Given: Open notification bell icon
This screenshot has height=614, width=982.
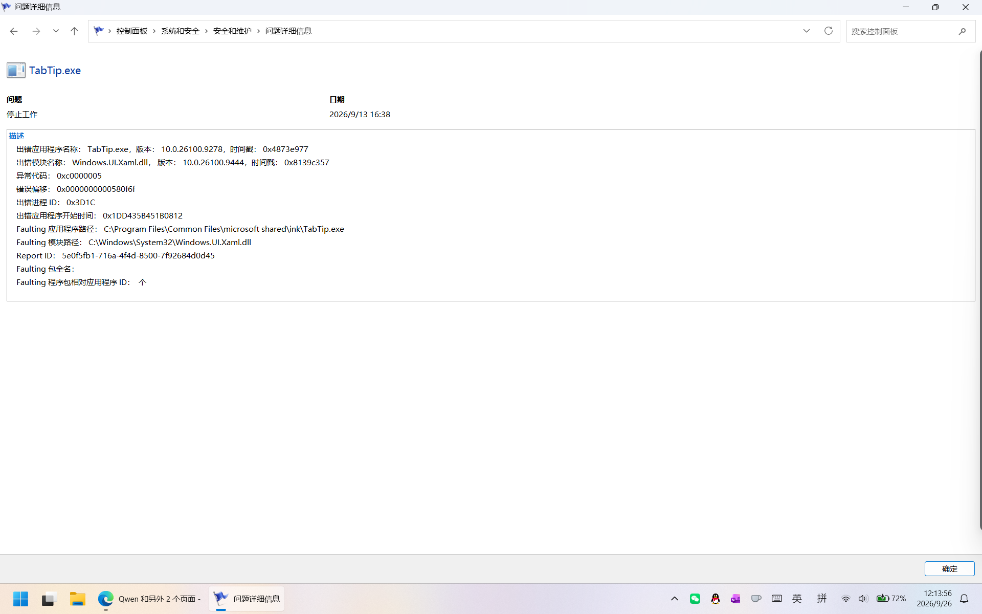Looking at the screenshot, I should tap(964, 599).
